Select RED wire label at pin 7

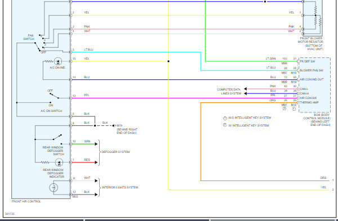point(87,160)
